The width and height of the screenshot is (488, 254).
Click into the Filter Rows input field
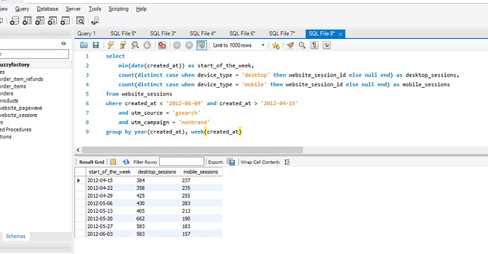pos(181,161)
